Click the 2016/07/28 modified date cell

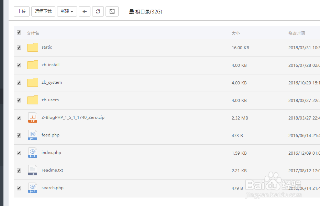point(304,65)
